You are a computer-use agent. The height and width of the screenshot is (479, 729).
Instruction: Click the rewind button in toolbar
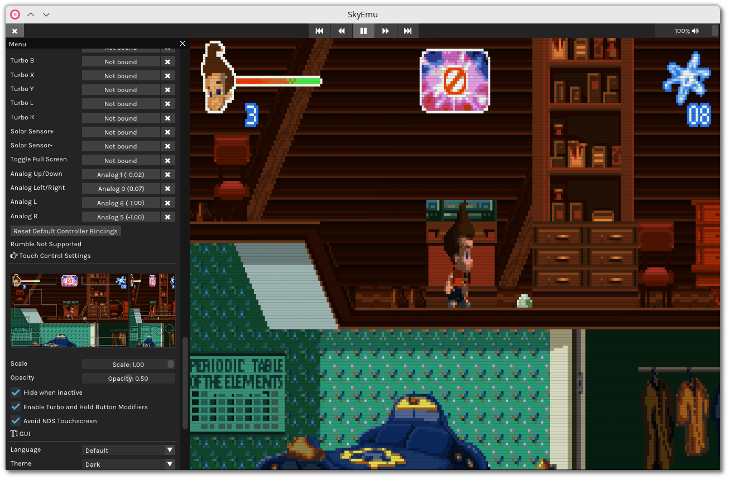pos(342,31)
